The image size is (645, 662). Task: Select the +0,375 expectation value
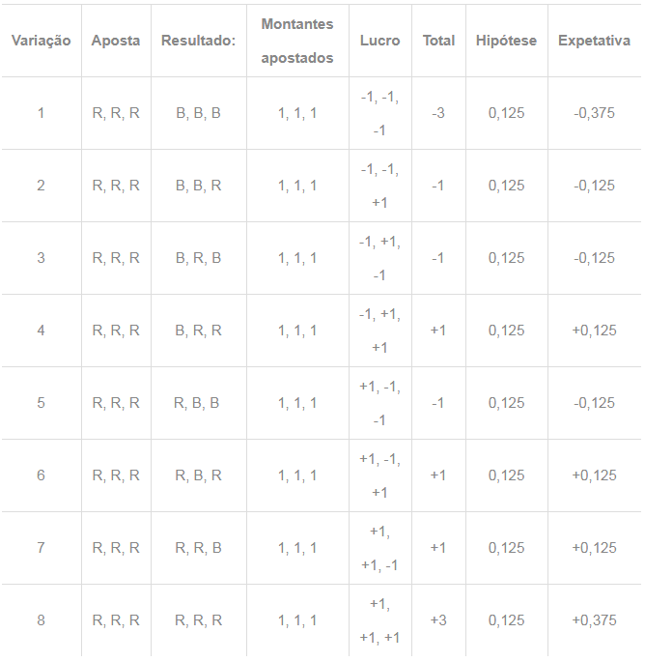click(594, 620)
